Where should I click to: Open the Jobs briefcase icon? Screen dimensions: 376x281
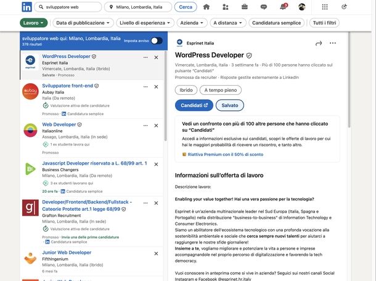[244, 7]
